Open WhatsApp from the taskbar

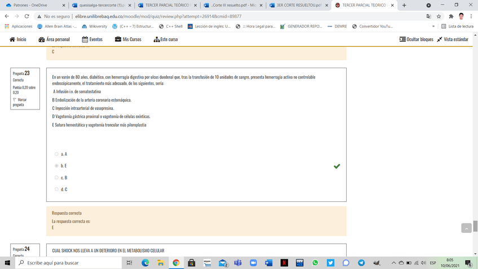coord(315,263)
